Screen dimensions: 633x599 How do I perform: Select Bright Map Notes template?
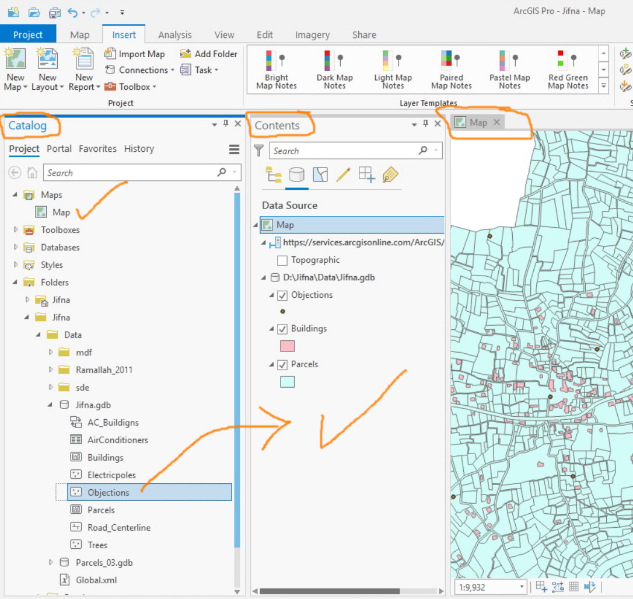coord(277,70)
